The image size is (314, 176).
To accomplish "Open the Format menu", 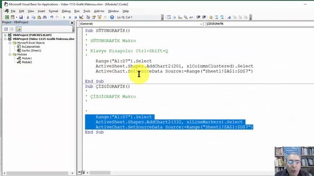I will pyautogui.click(x=53, y=11).
